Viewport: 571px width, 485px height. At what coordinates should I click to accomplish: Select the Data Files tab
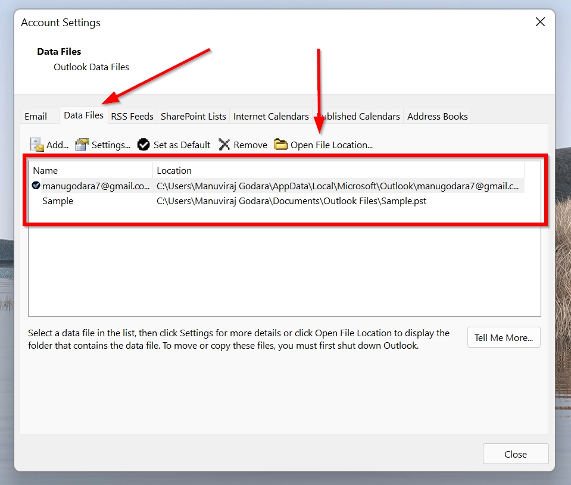point(83,115)
